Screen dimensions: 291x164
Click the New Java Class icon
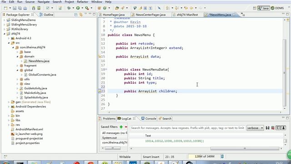[105, 8]
